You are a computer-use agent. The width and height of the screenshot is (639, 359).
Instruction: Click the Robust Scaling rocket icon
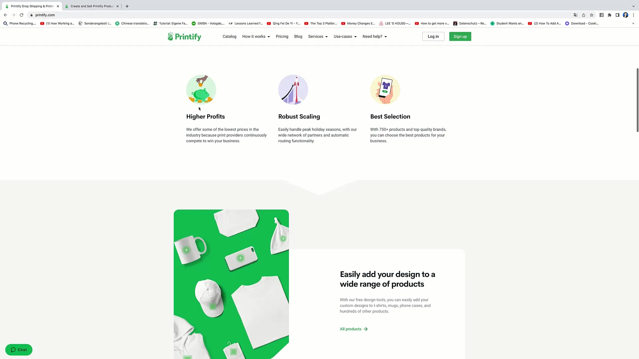coord(293,89)
